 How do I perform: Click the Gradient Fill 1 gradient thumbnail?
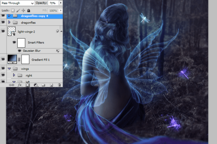[x=12, y=59]
